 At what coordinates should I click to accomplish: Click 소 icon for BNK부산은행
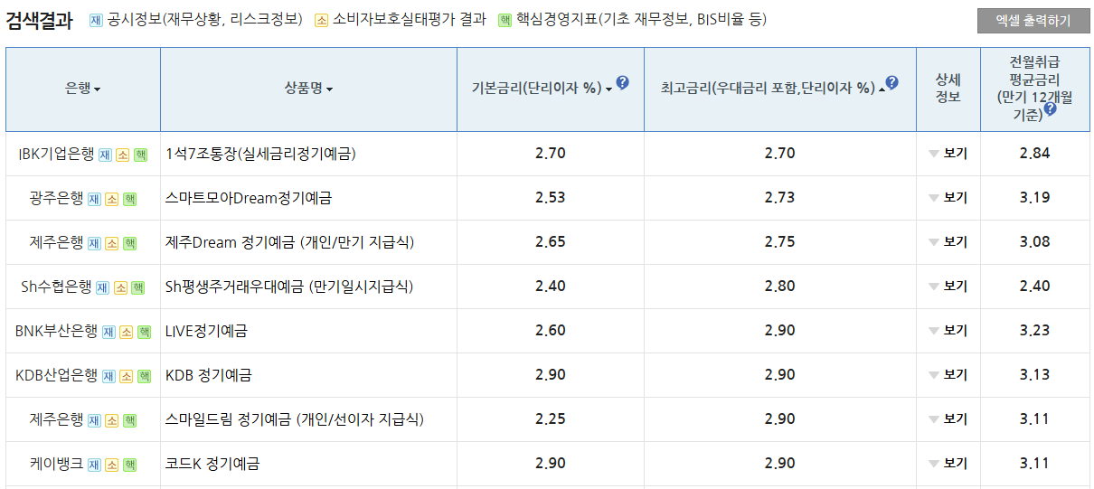(x=127, y=332)
